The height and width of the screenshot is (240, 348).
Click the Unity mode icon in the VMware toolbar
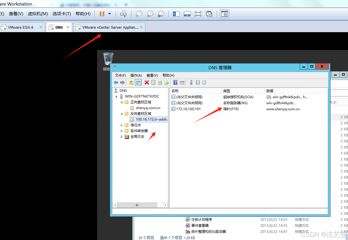click(209, 14)
